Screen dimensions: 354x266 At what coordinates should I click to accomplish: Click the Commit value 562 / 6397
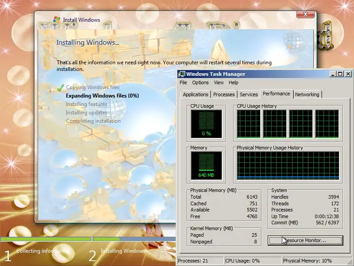[x=327, y=223]
